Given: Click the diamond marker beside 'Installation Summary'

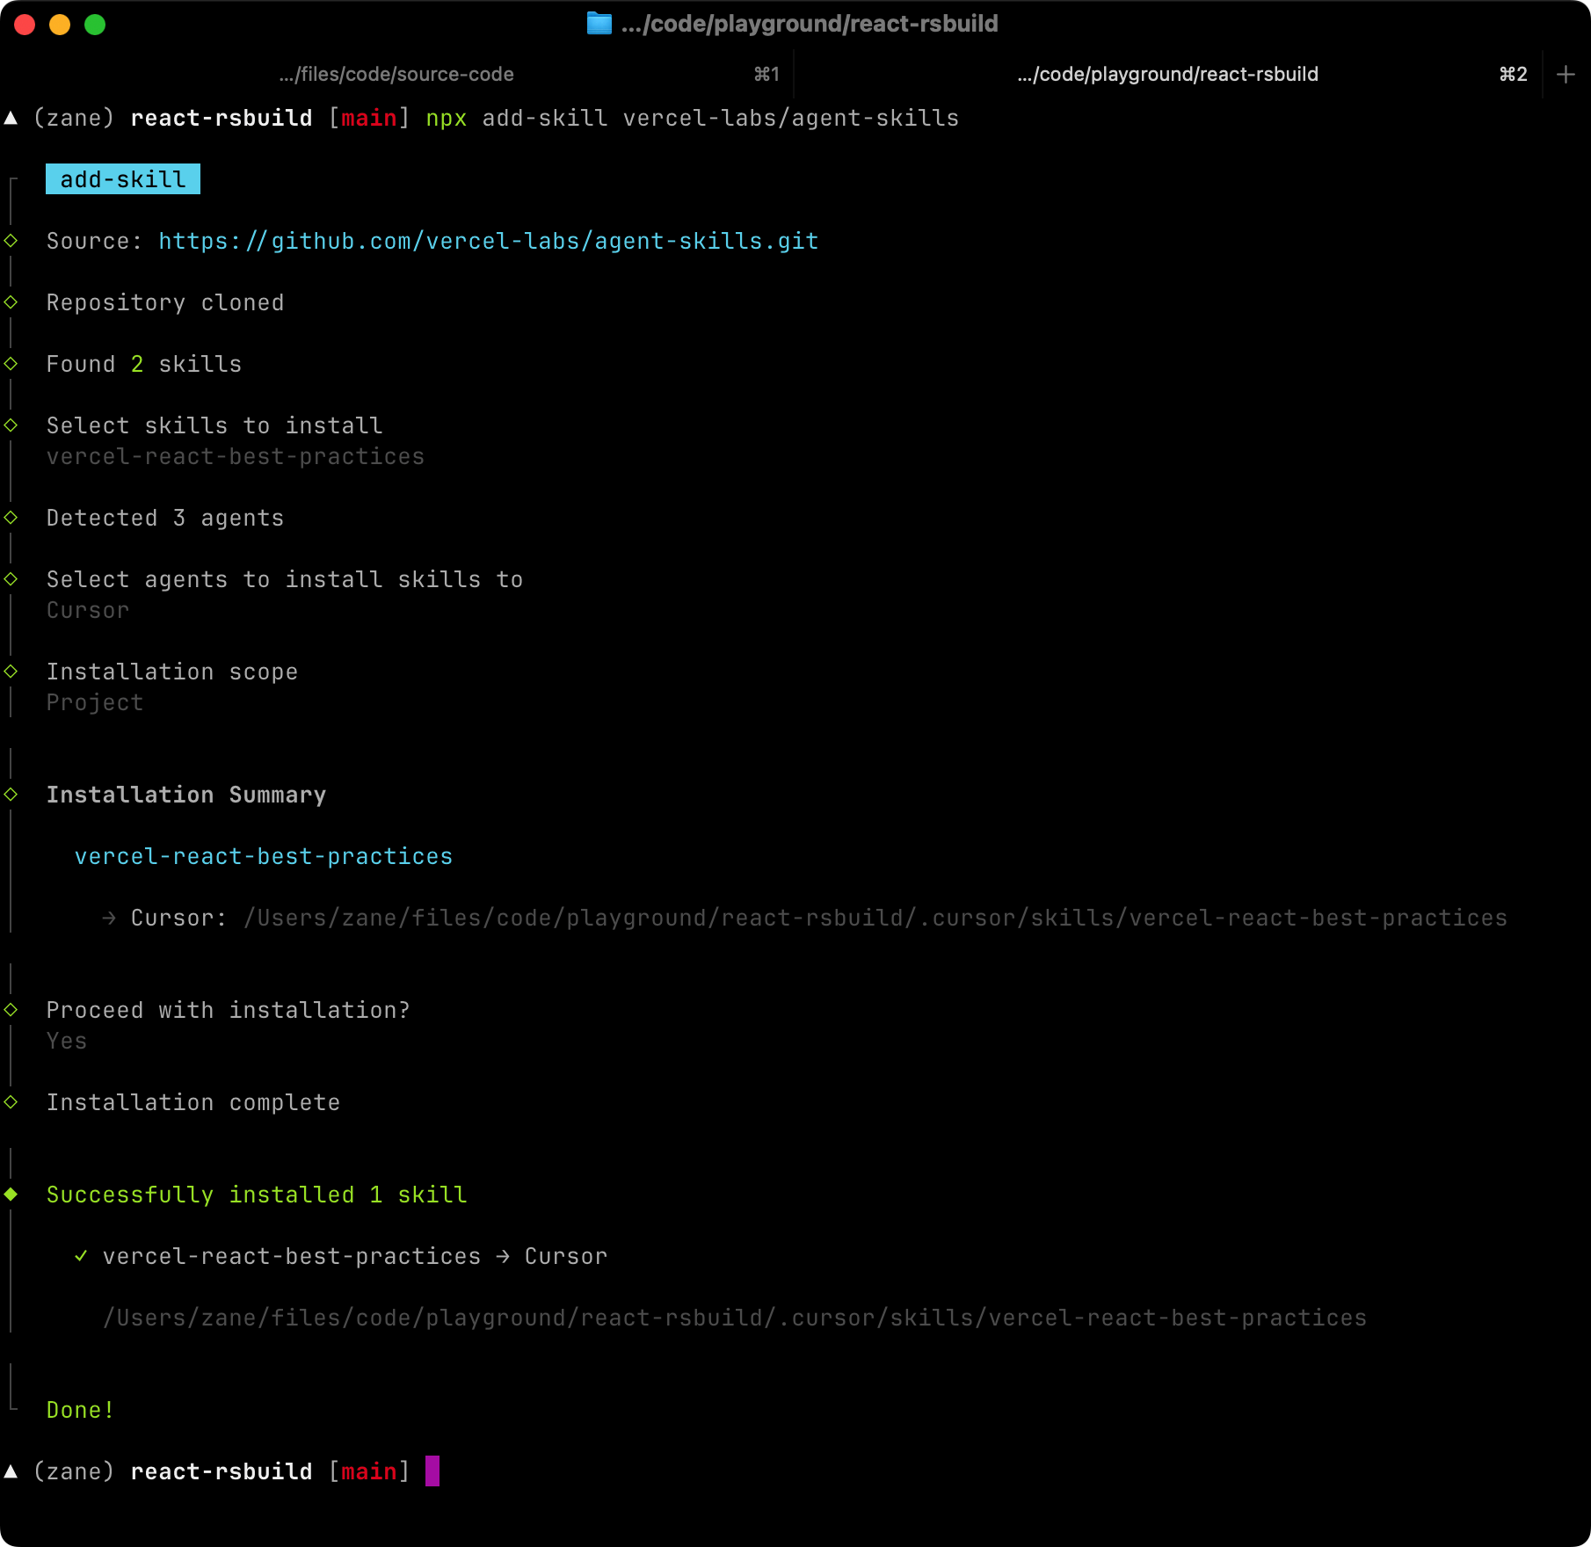Looking at the screenshot, I should [x=11, y=794].
